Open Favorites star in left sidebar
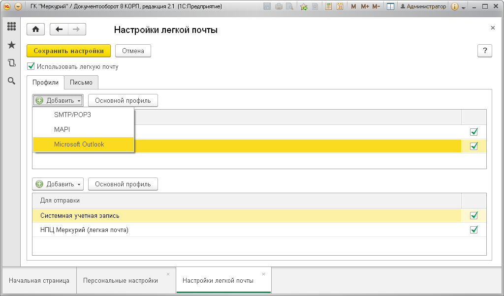 [12, 45]
